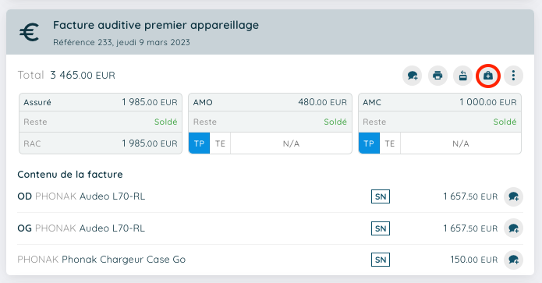542x283 pixels.
Task: Click the refund cash register icon
Action: coord(462,76)
